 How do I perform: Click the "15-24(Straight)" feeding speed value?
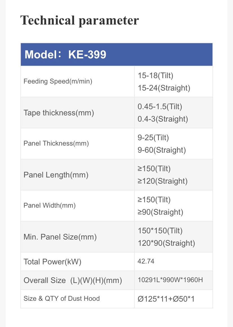(x=164, y=88)
